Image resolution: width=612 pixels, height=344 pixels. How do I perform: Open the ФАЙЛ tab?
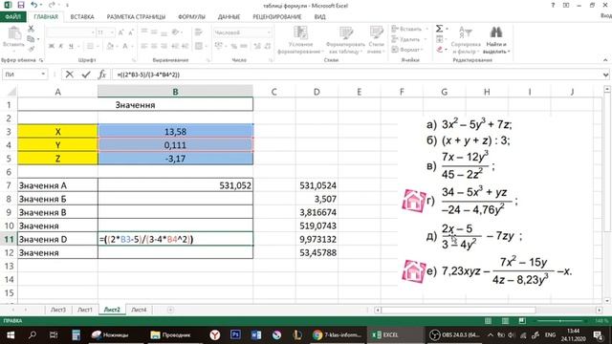(x=12, y=17)
